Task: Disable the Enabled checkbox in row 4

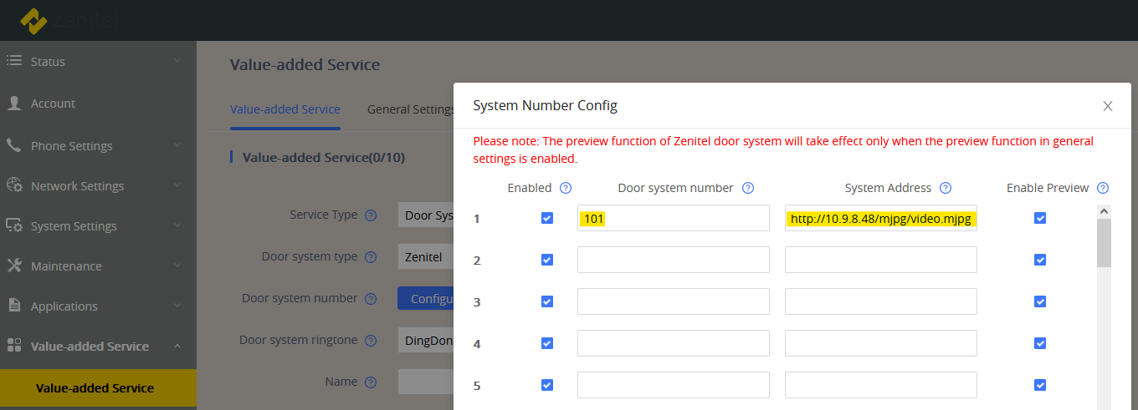Action: (x=547, y=343)
